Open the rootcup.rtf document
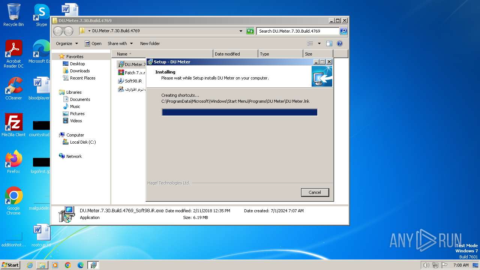This screenshot has height=270, width=480. tap(41, 235)
